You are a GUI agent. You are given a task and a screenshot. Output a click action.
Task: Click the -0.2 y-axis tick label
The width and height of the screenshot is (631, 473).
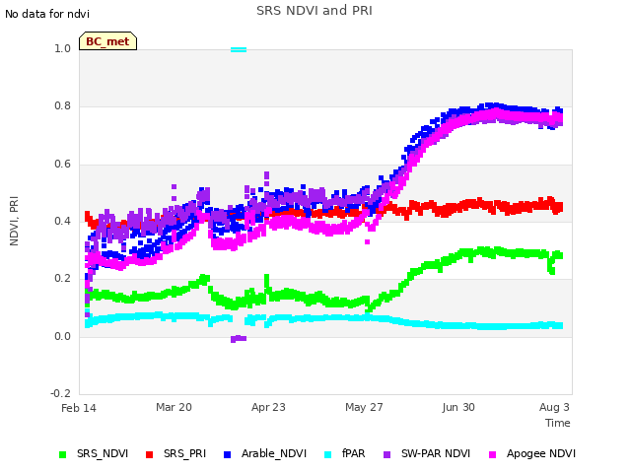60,393
